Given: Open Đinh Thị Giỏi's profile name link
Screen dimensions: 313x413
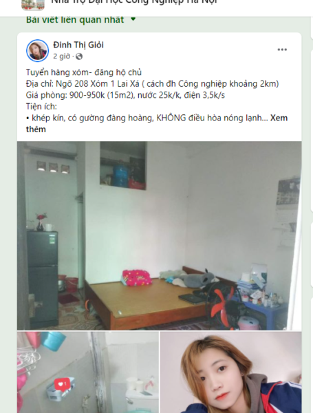Looking at the screenshot, I should 78,45.
